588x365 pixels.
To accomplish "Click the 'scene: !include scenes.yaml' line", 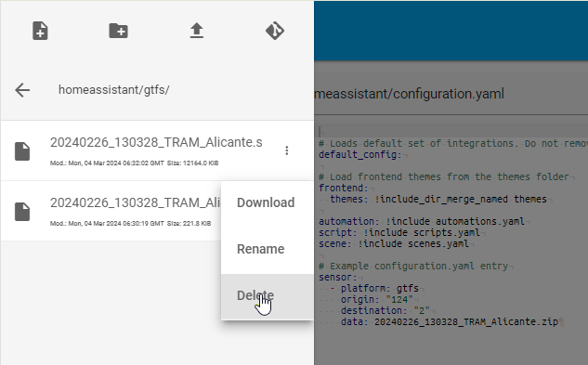I will click(x=394, y=244).
